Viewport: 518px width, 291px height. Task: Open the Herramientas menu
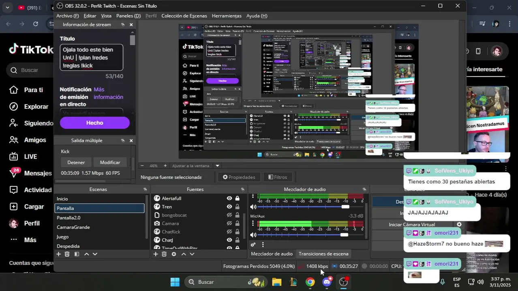(x=227, y=16)
